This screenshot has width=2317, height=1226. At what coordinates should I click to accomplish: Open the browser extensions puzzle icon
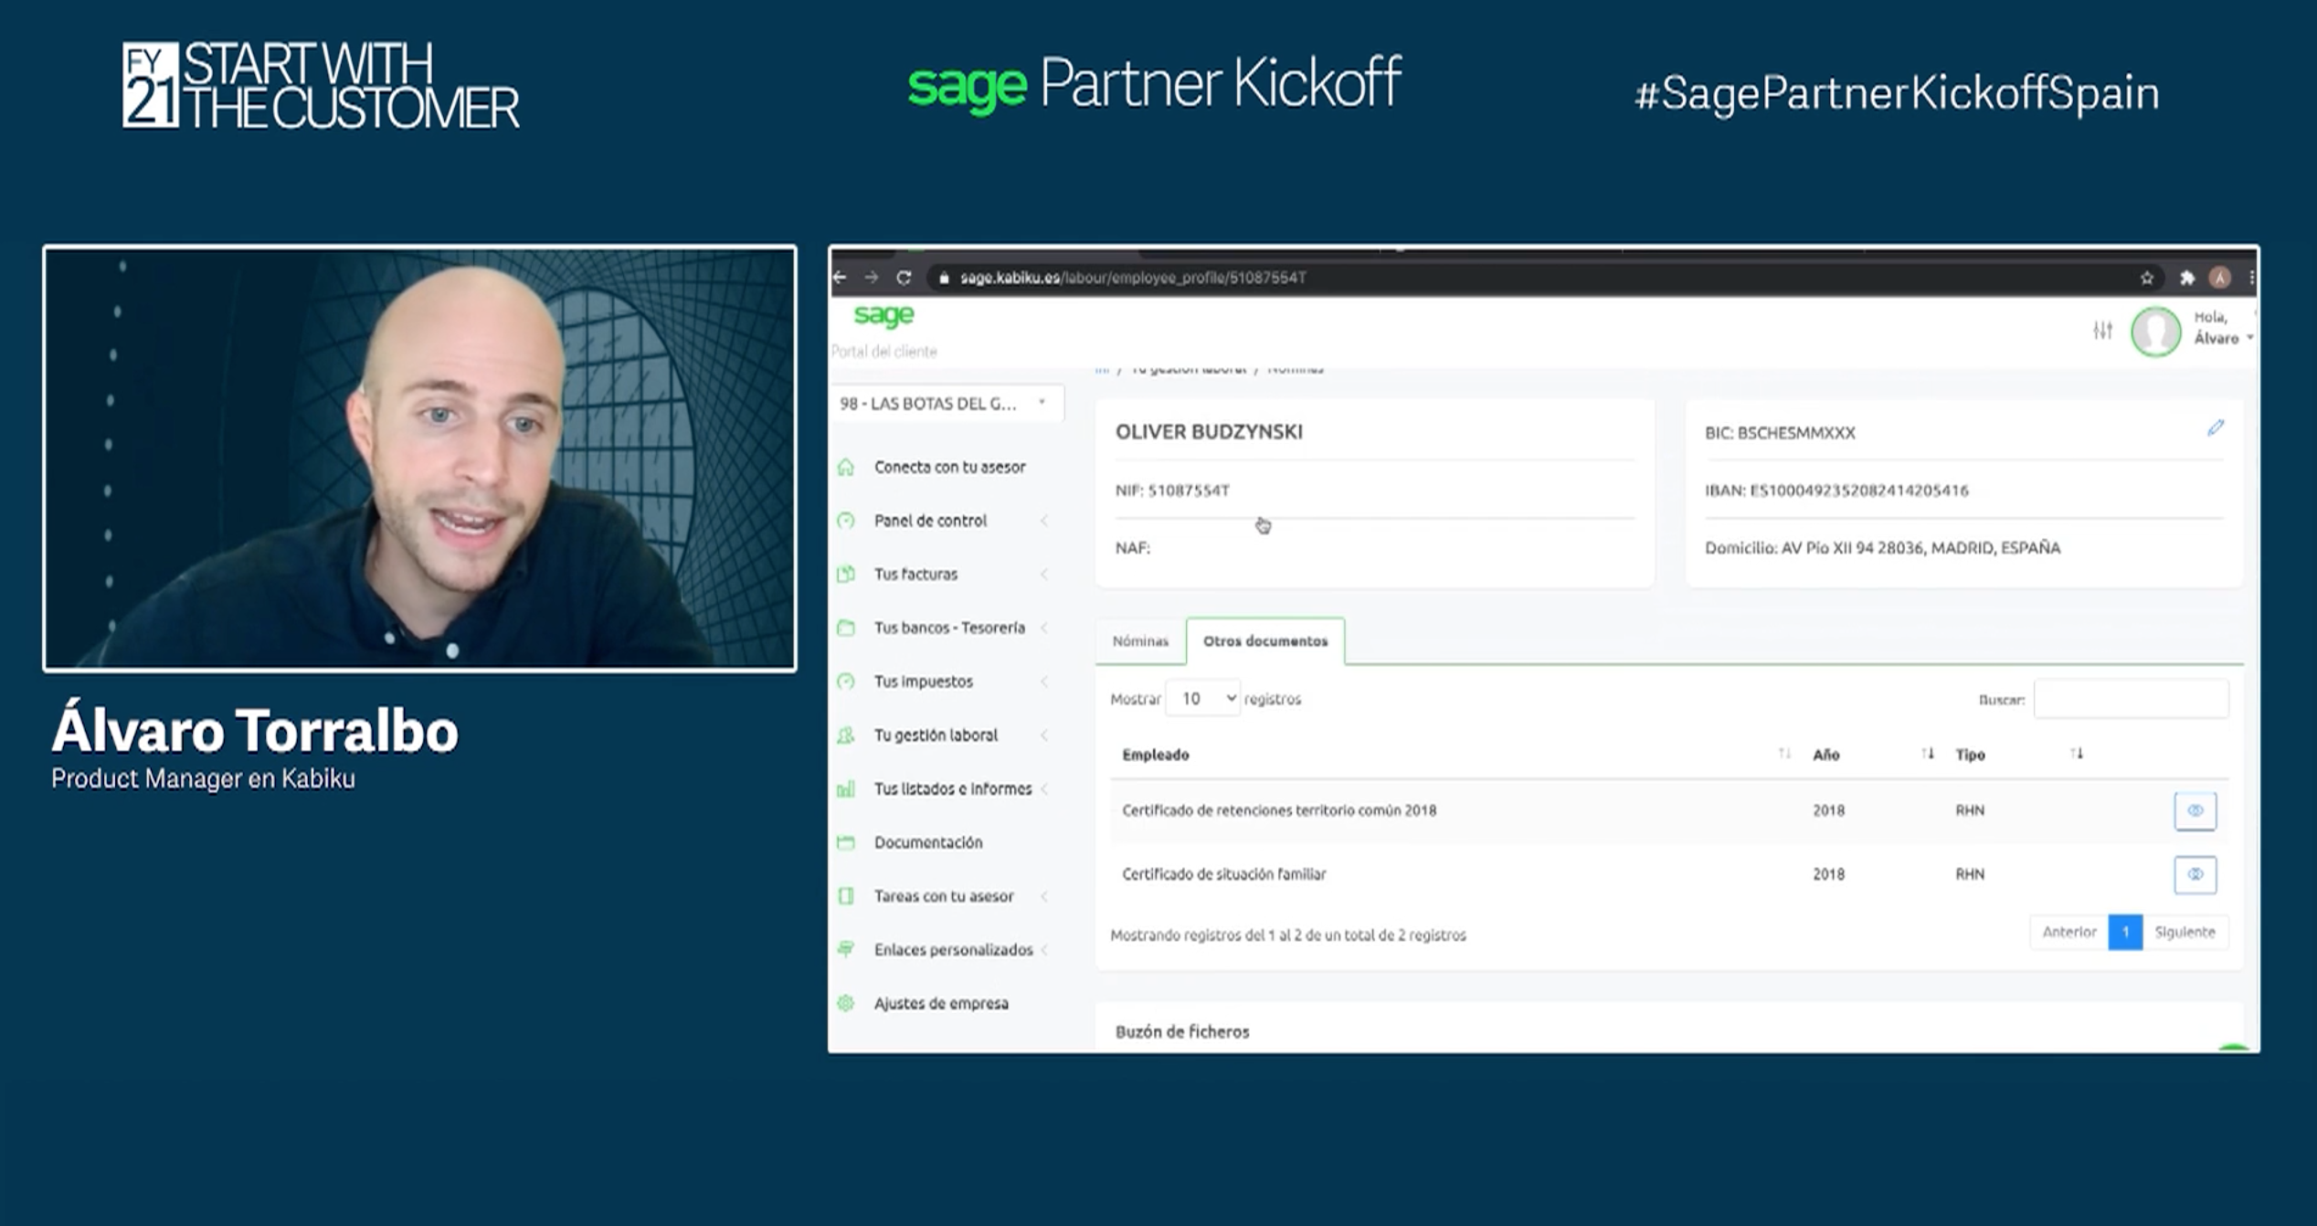(2186, 278)
